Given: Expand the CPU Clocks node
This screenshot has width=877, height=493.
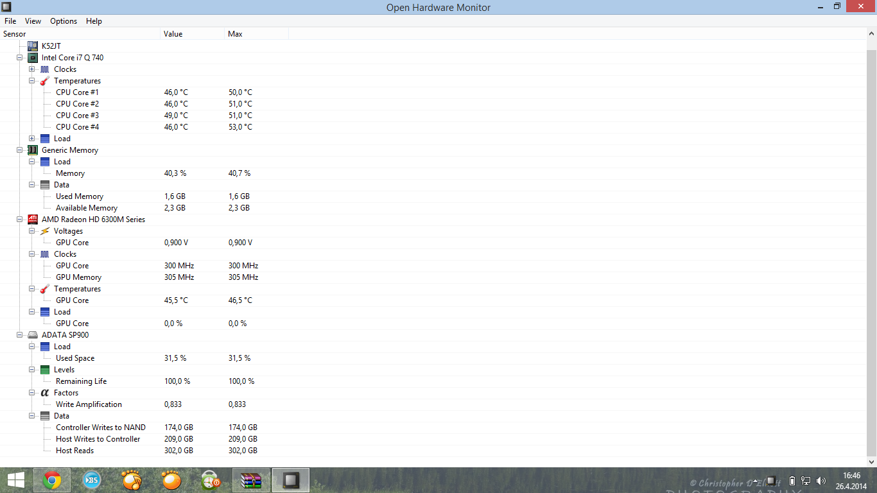Looking at the screenshot, I should 32,69.
